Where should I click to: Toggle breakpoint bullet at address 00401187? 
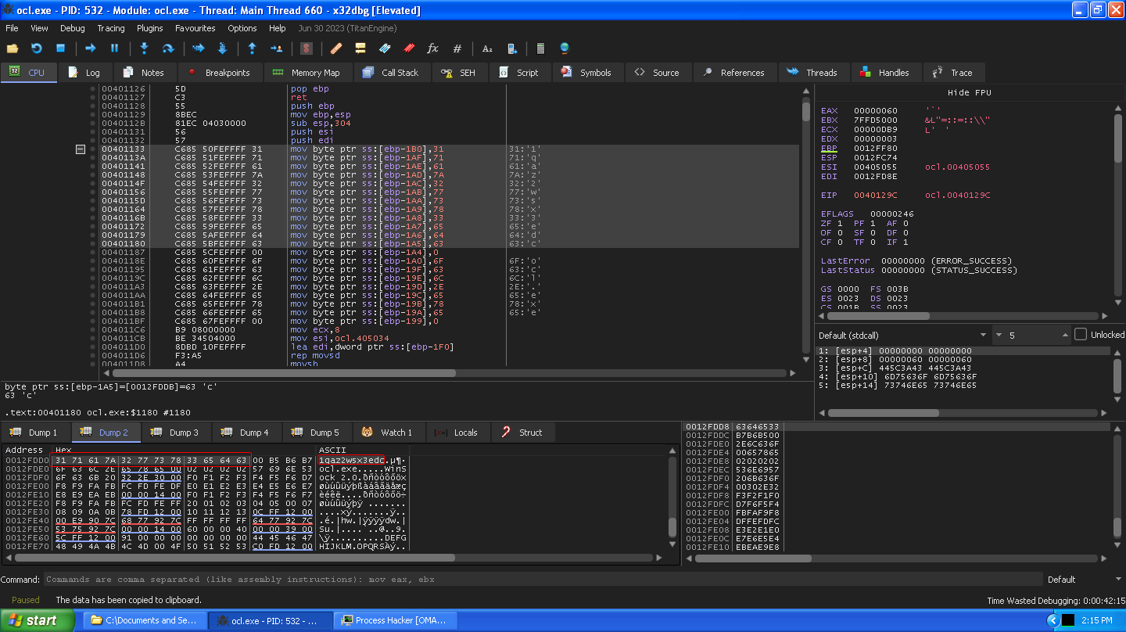pos(93,252)
